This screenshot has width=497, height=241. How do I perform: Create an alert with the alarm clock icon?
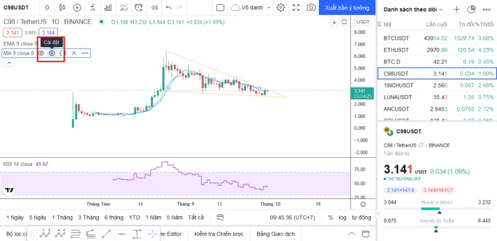coord(139,7)
